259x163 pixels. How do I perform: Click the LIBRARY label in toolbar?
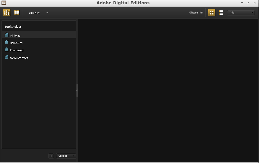(34, 13)
